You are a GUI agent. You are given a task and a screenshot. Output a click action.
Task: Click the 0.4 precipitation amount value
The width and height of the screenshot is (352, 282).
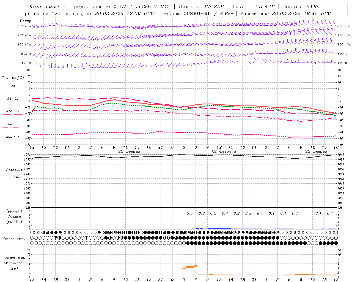[225, 213]
